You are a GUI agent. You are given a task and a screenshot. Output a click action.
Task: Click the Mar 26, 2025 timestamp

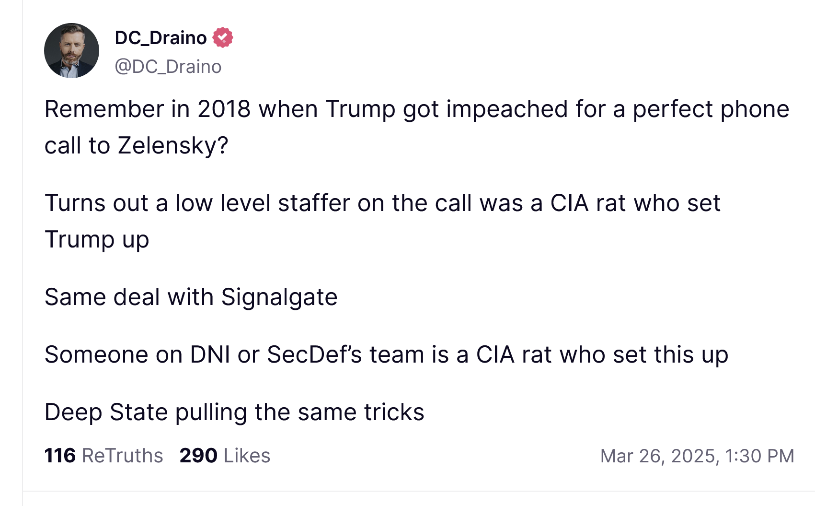coord(697,456)
